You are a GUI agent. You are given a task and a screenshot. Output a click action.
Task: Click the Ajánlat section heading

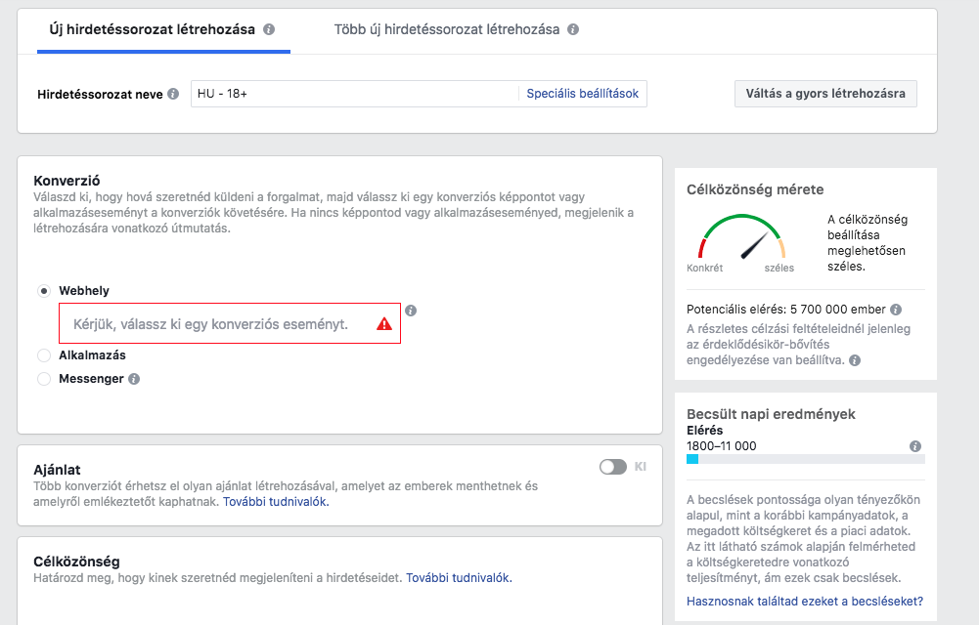pos(57,470)
